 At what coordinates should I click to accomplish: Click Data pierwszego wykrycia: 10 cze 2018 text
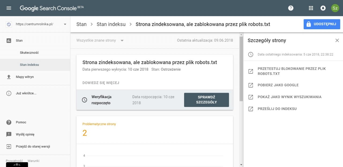115,69
